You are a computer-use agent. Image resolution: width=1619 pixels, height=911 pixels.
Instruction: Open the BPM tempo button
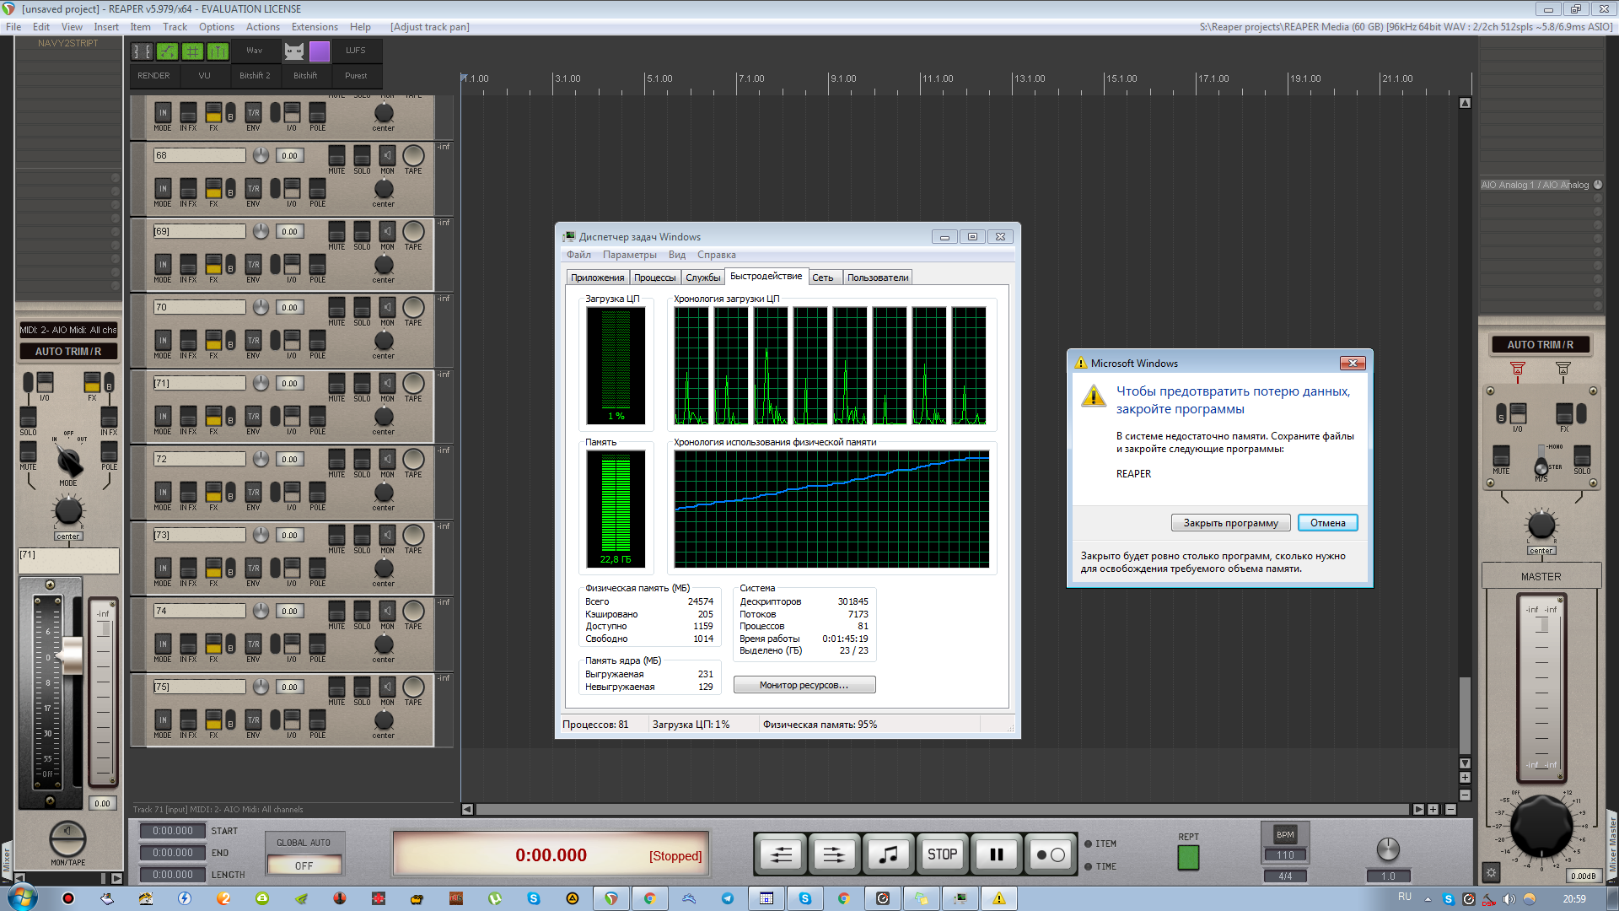tap(1285, 834)
